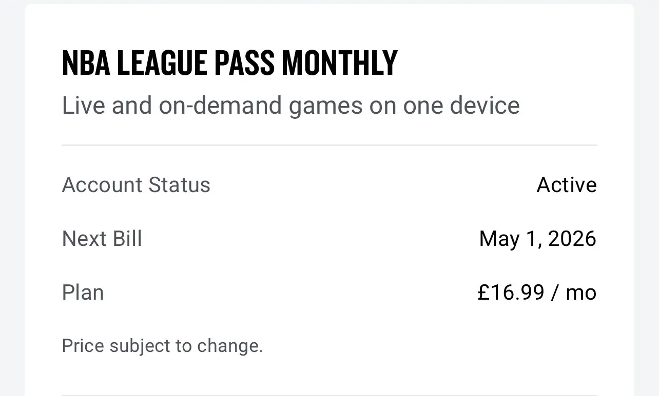The width and height of the screenshot is (659, 396).
Task: Select the May 1, 2026 billing date
Action: pyautogui.click(x=538, y=239)
